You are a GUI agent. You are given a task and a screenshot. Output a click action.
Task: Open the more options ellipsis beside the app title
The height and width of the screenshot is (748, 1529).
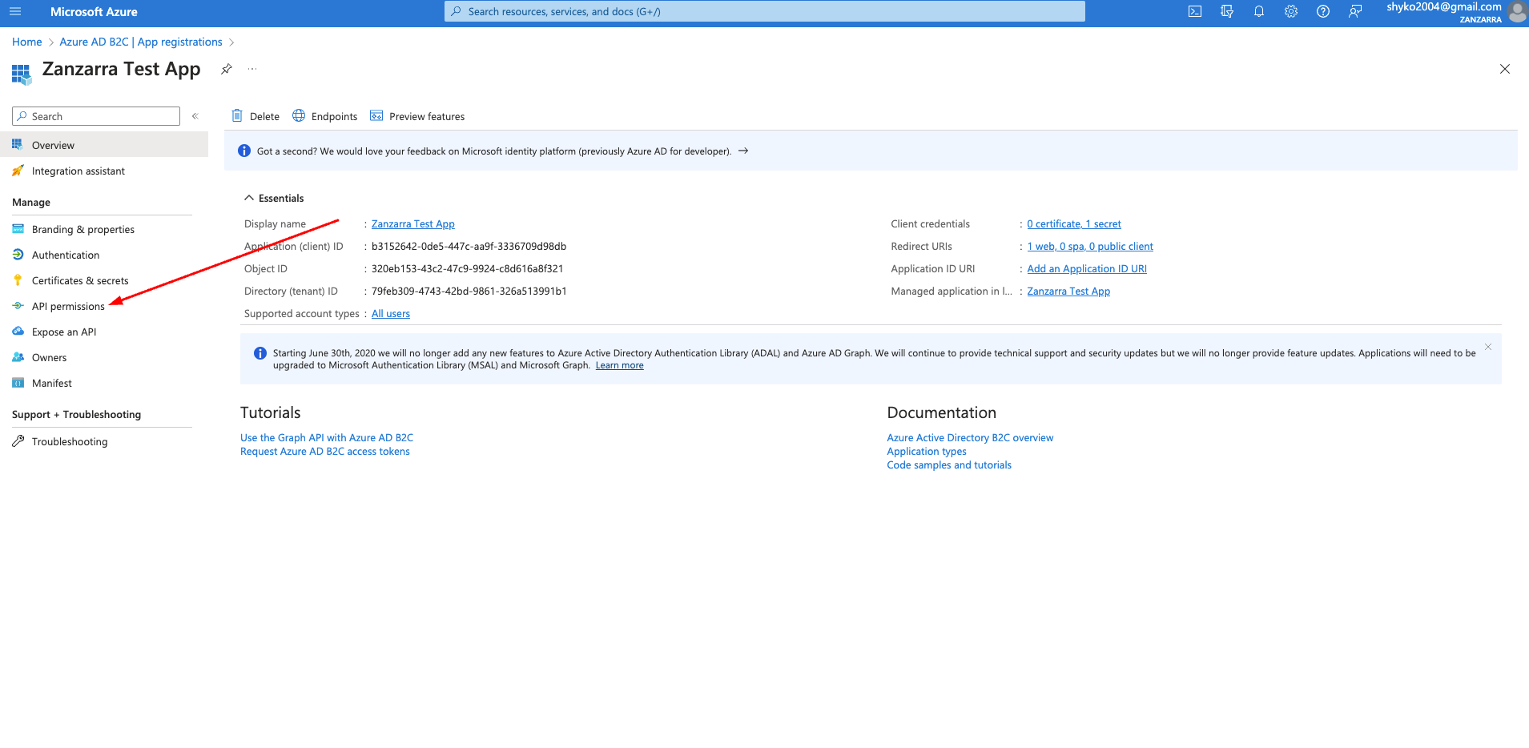tap(252, 69)
